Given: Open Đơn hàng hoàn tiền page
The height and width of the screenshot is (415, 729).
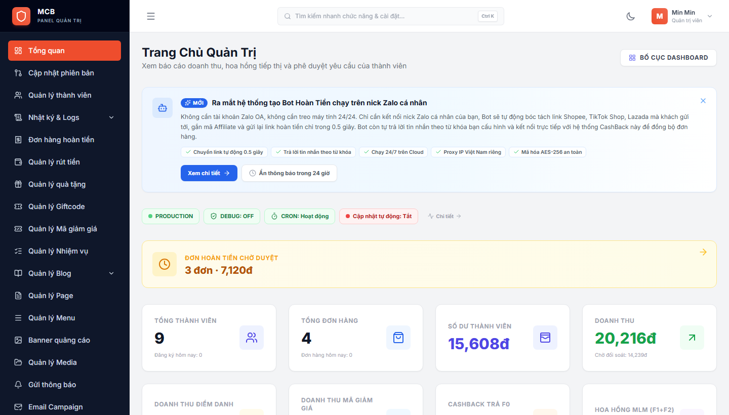Looking at the screenshot, I should (x=65, y=140).
